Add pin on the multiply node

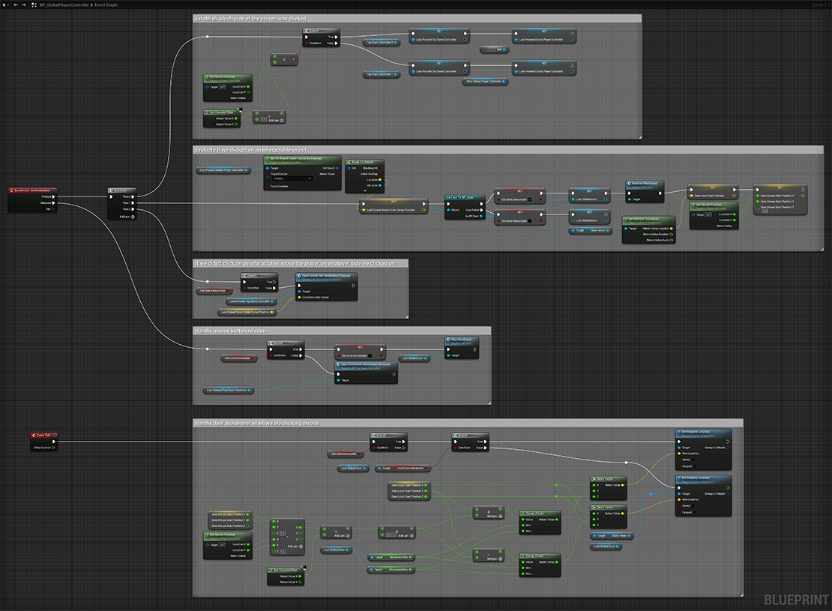pyautogui.click(x=406, y=535)
